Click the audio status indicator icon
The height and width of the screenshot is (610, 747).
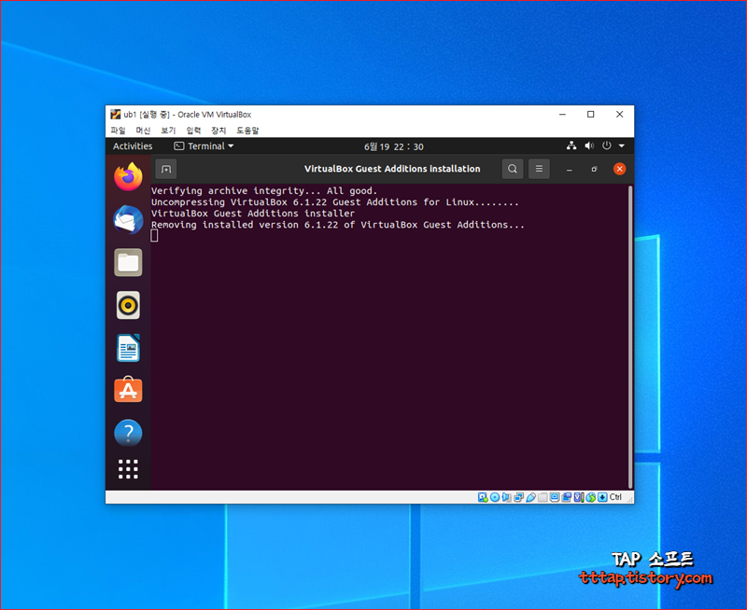pos(506,497)
